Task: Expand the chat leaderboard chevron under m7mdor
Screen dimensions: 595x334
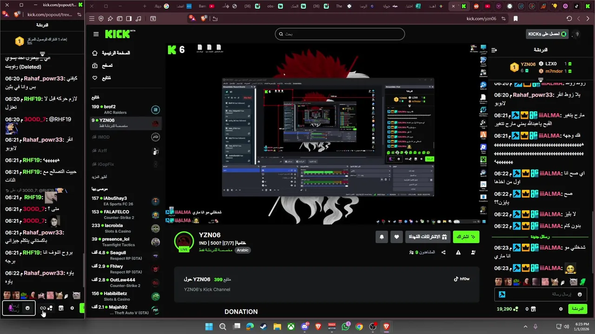Action: point(541,80)
